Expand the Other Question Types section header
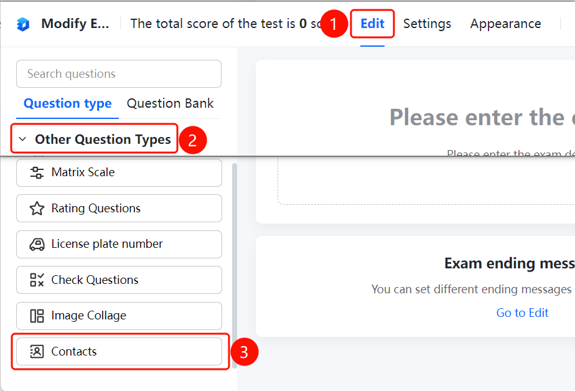The height and width of the screenshot is (391, 575). pyautogui.click(x=95, y=139)
